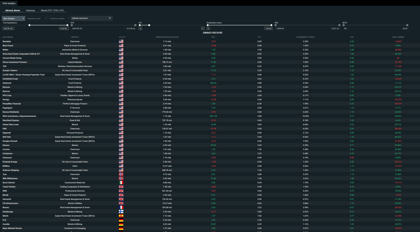This screenshot has height=232, width=420.
Task: Click the UK flag in Travis Perkins row
Action: point(121,187)
